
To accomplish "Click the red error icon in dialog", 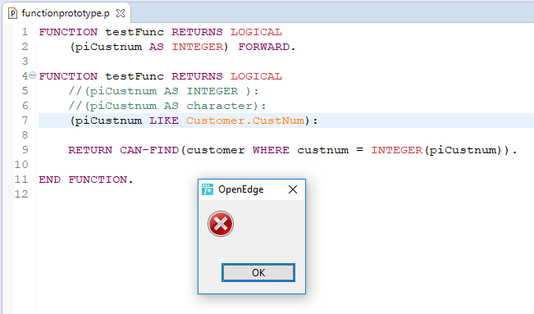I will (x=221, y=224).
